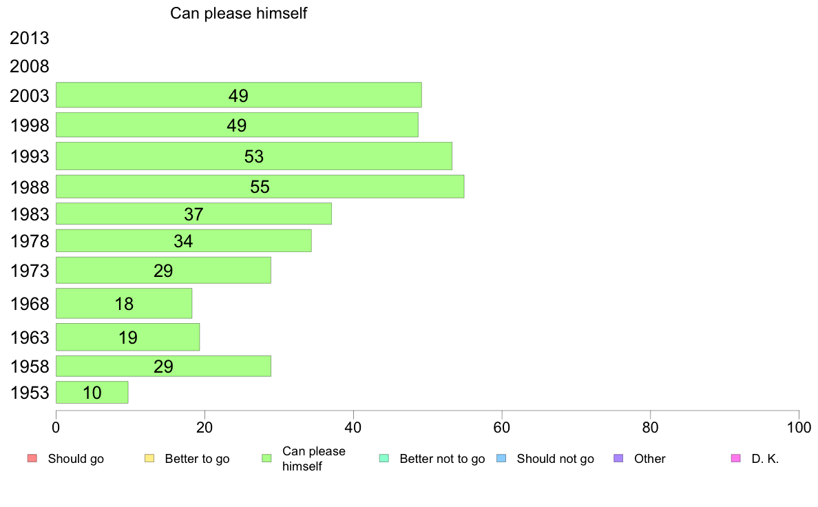Screen dimensions: 818x507
Task: Click the teal Better not to go swatch
Action: [384, 459]
